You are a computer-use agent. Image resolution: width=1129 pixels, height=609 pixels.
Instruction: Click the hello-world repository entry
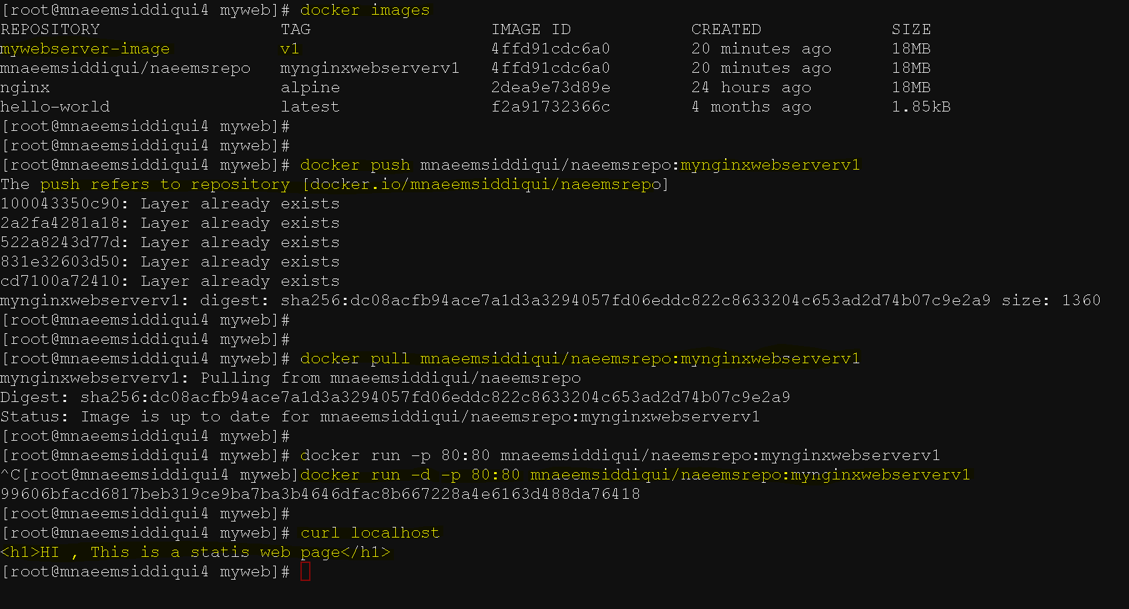pyautogui.click(x=55, y=107)
